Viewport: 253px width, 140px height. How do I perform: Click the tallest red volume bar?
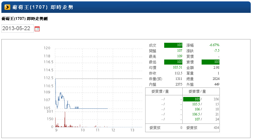pos(65,119)
